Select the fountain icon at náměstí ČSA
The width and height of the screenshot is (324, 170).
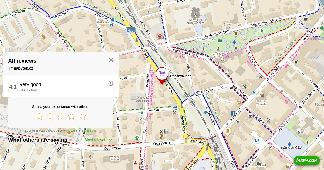[x=289, y=144]
